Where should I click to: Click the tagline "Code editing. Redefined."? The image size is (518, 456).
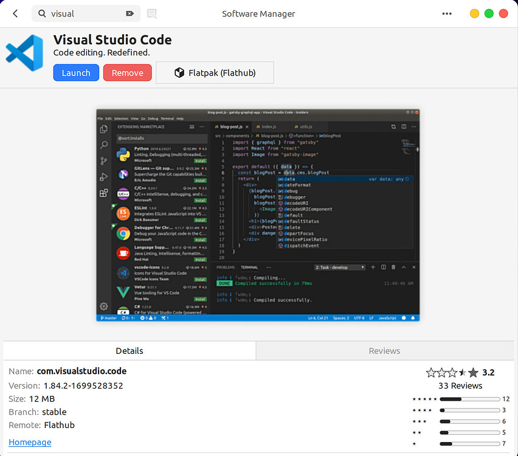pos(102,52)
